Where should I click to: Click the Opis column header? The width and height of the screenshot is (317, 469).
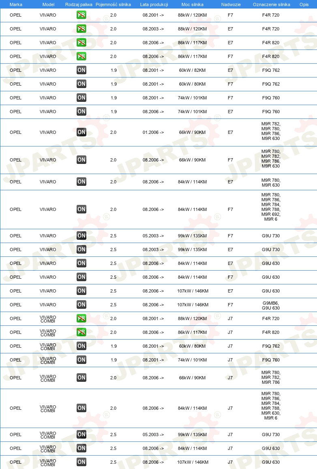pos(304,4)
